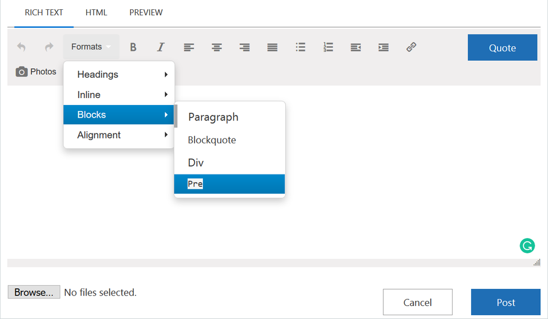The image size is (548, 319).
Task: Align text center
Action: pyautogui.click(x=217, y=47)
